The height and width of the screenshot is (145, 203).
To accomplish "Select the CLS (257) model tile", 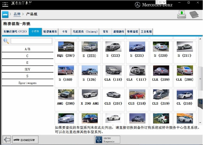I will click(113, 100).
